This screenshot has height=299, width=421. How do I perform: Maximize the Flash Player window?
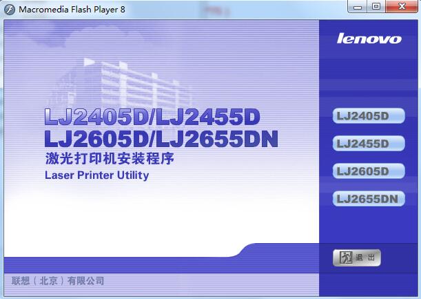376,6
